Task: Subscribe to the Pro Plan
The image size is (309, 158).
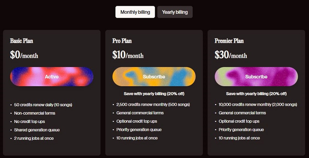Action: [x=154, y=77]
